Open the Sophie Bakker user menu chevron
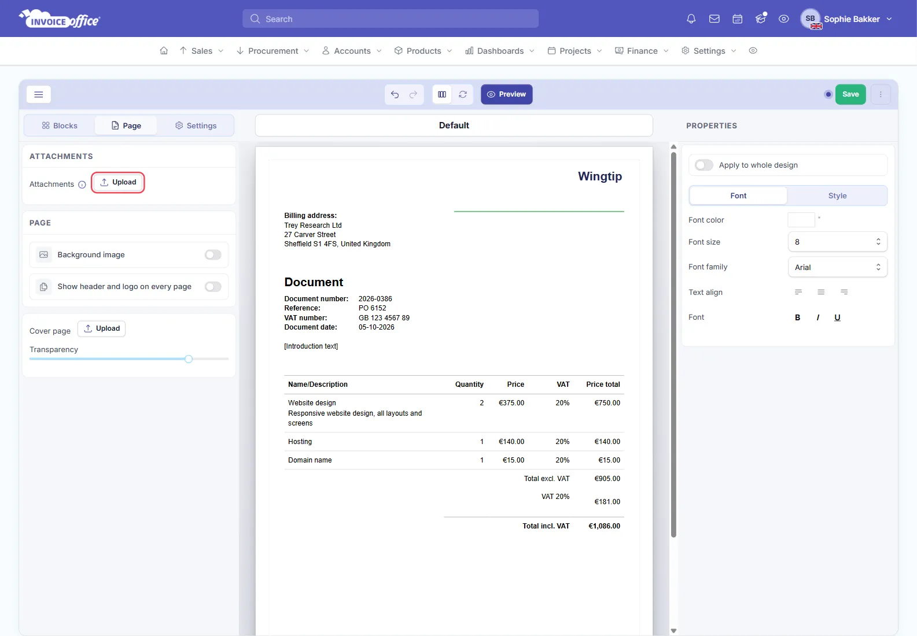This screenshot has width=917, height=636. point(889,19)
